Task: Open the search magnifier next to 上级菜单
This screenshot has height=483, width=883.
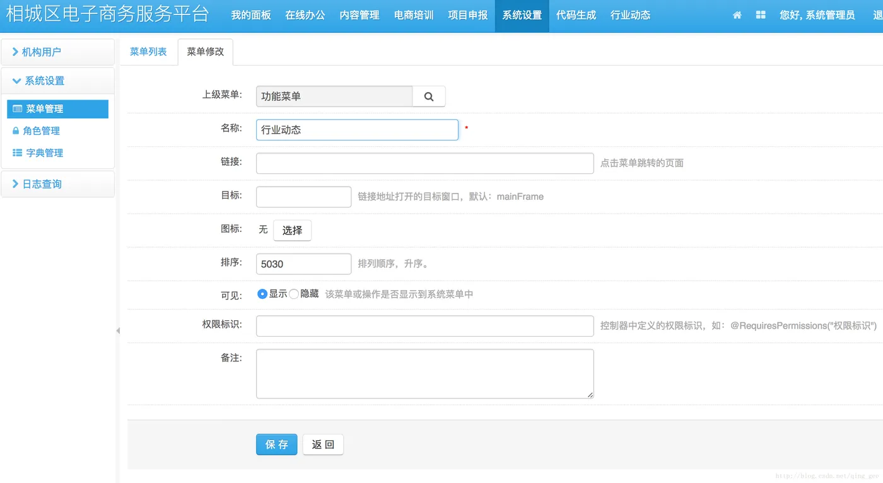Action: pyautogui.click(x=429, y=96)
